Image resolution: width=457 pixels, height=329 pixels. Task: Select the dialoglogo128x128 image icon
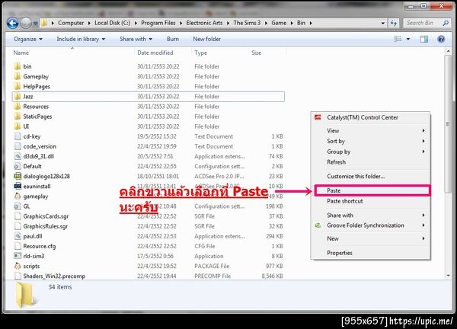tap(18, 176)
